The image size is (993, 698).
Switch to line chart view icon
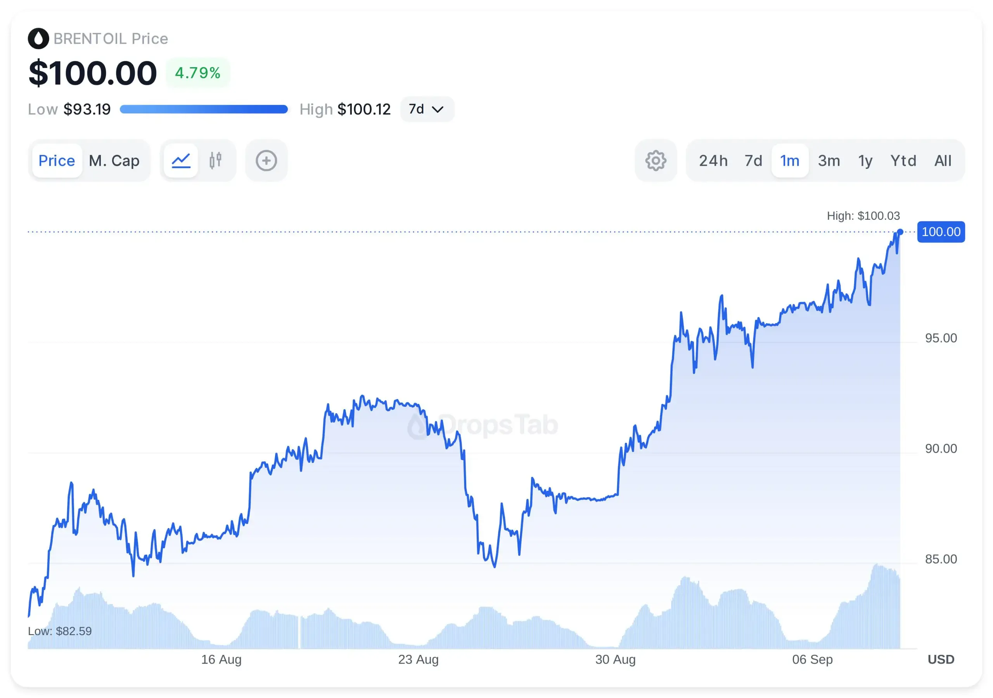[x=181, y=161]
